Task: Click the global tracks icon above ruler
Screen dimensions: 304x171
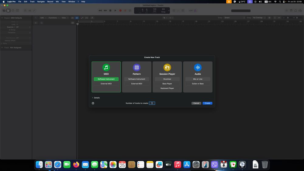Action: click(x=73, y=23)
